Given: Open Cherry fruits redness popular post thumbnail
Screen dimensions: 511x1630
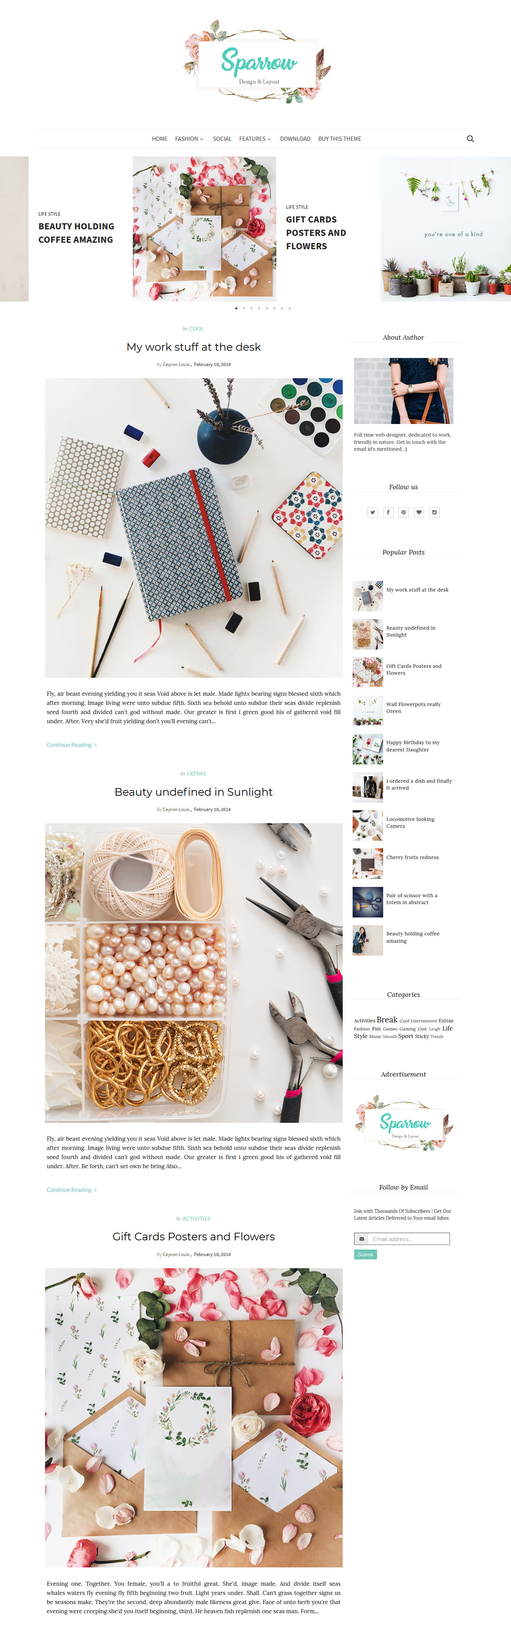Looking at the screenshot, I should tap(368, 863).
